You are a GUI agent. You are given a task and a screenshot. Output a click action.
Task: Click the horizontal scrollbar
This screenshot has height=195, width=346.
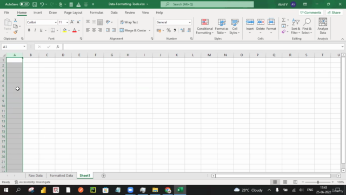pyautogui.click(x=273, y=175)
